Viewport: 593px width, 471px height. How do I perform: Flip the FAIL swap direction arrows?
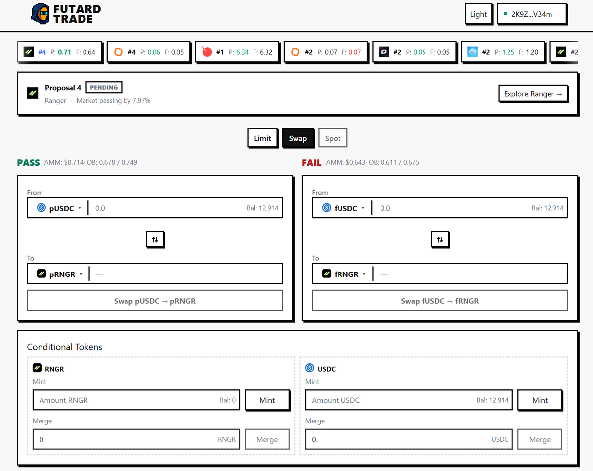coord(440,239)
